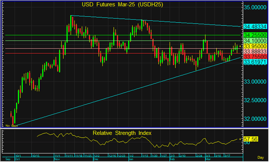Screen dimensions: 269x162
Task: Click the chart title USD Futures Mar-25
Action: (122, 5)
